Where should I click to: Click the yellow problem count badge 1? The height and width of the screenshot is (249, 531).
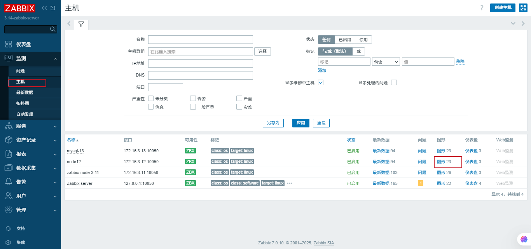point(421,183)
